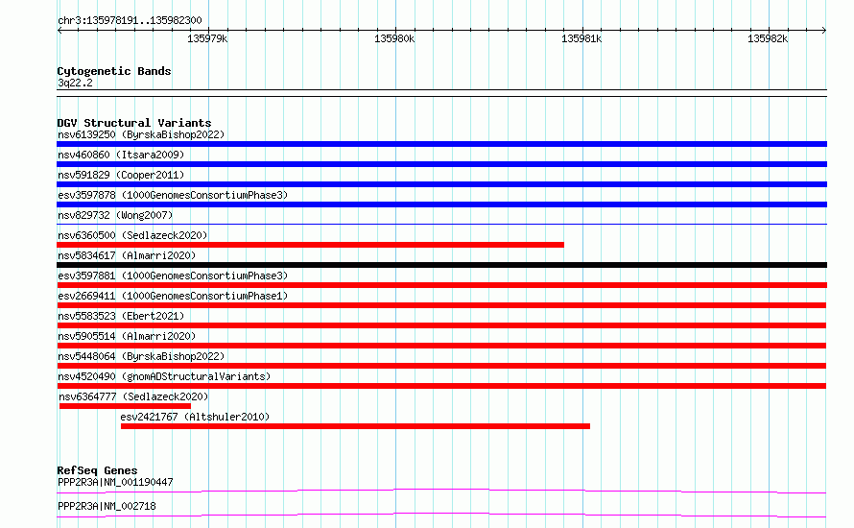This screenshot has width=854, height=528.
Task: Click esv3597878 (1000GenomesConsortiumPhase3) label
Action: (173, 195)
